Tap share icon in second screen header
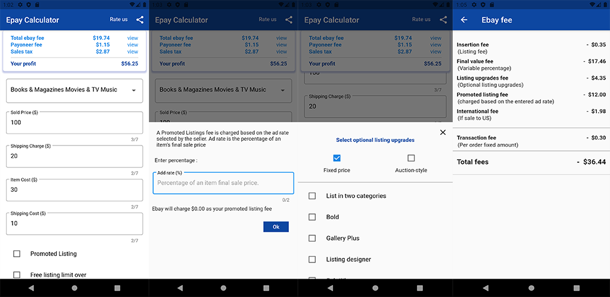The height and width of the screenshot is (297, 610). tap(289, 20)
